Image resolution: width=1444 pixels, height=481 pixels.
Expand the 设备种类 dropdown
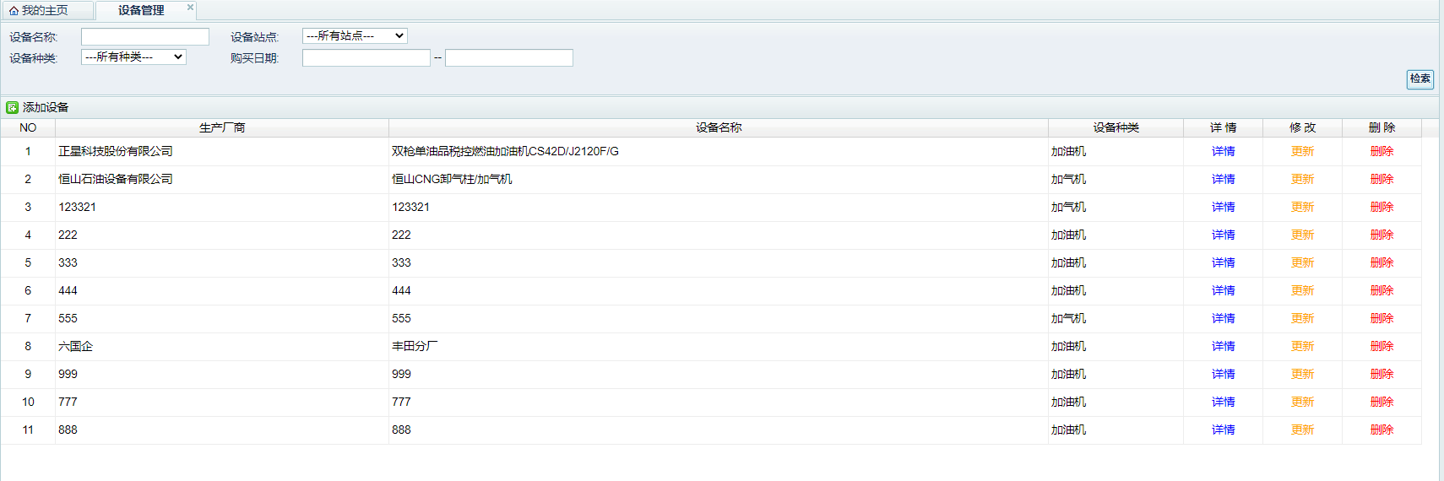pos(133,57)
